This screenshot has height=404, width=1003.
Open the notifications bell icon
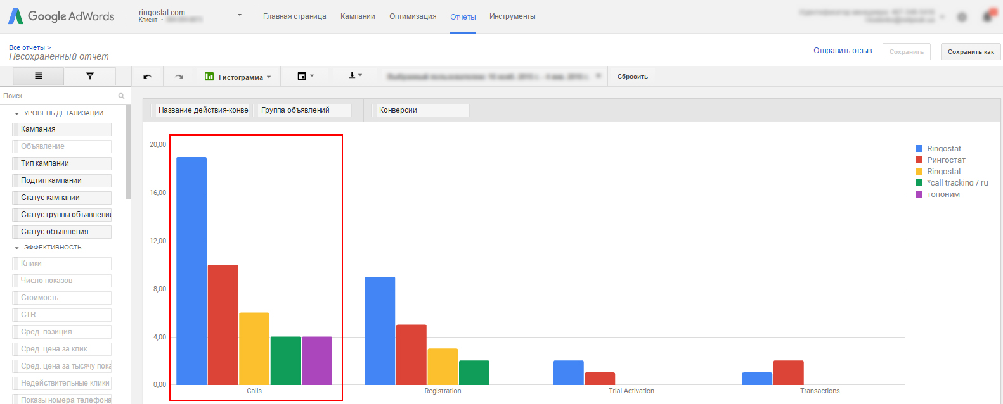tap(988, 16)
